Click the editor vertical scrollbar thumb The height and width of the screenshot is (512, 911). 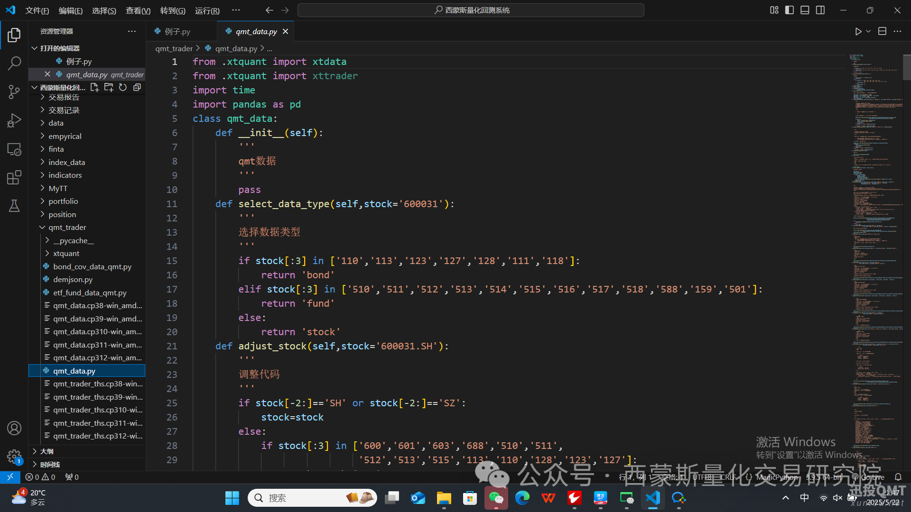(907, 67)
